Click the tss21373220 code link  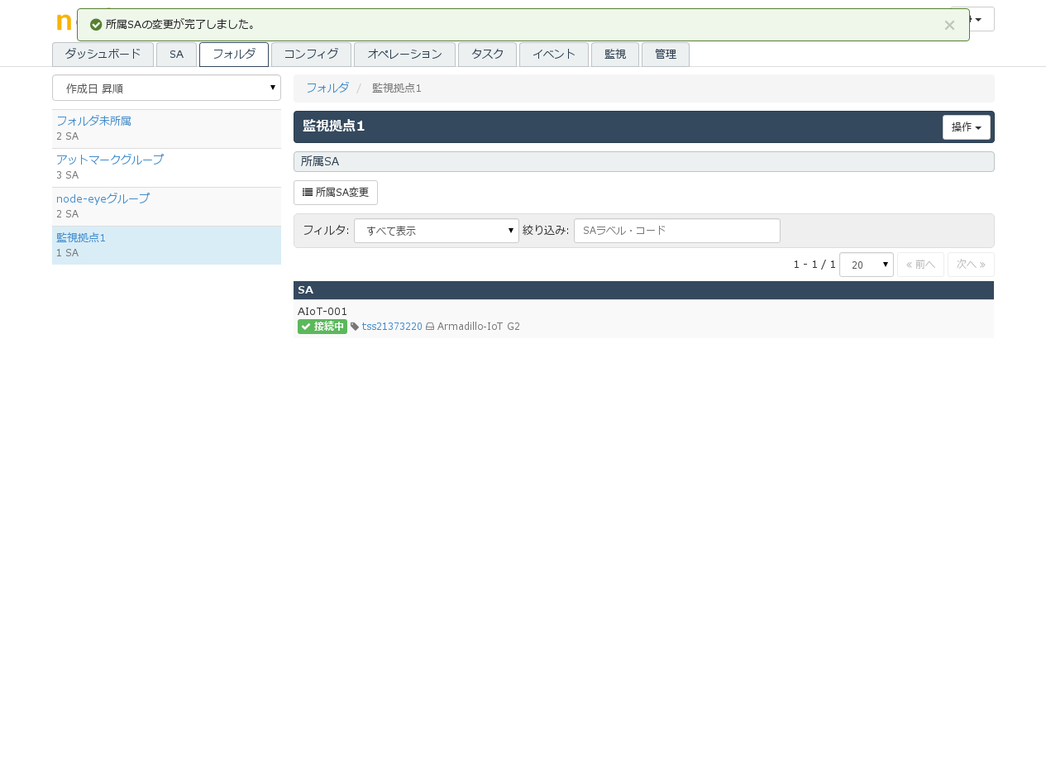point(392,327)
